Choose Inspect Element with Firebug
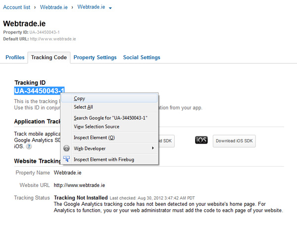Screen dimensions: 297x225 (109, 159)
